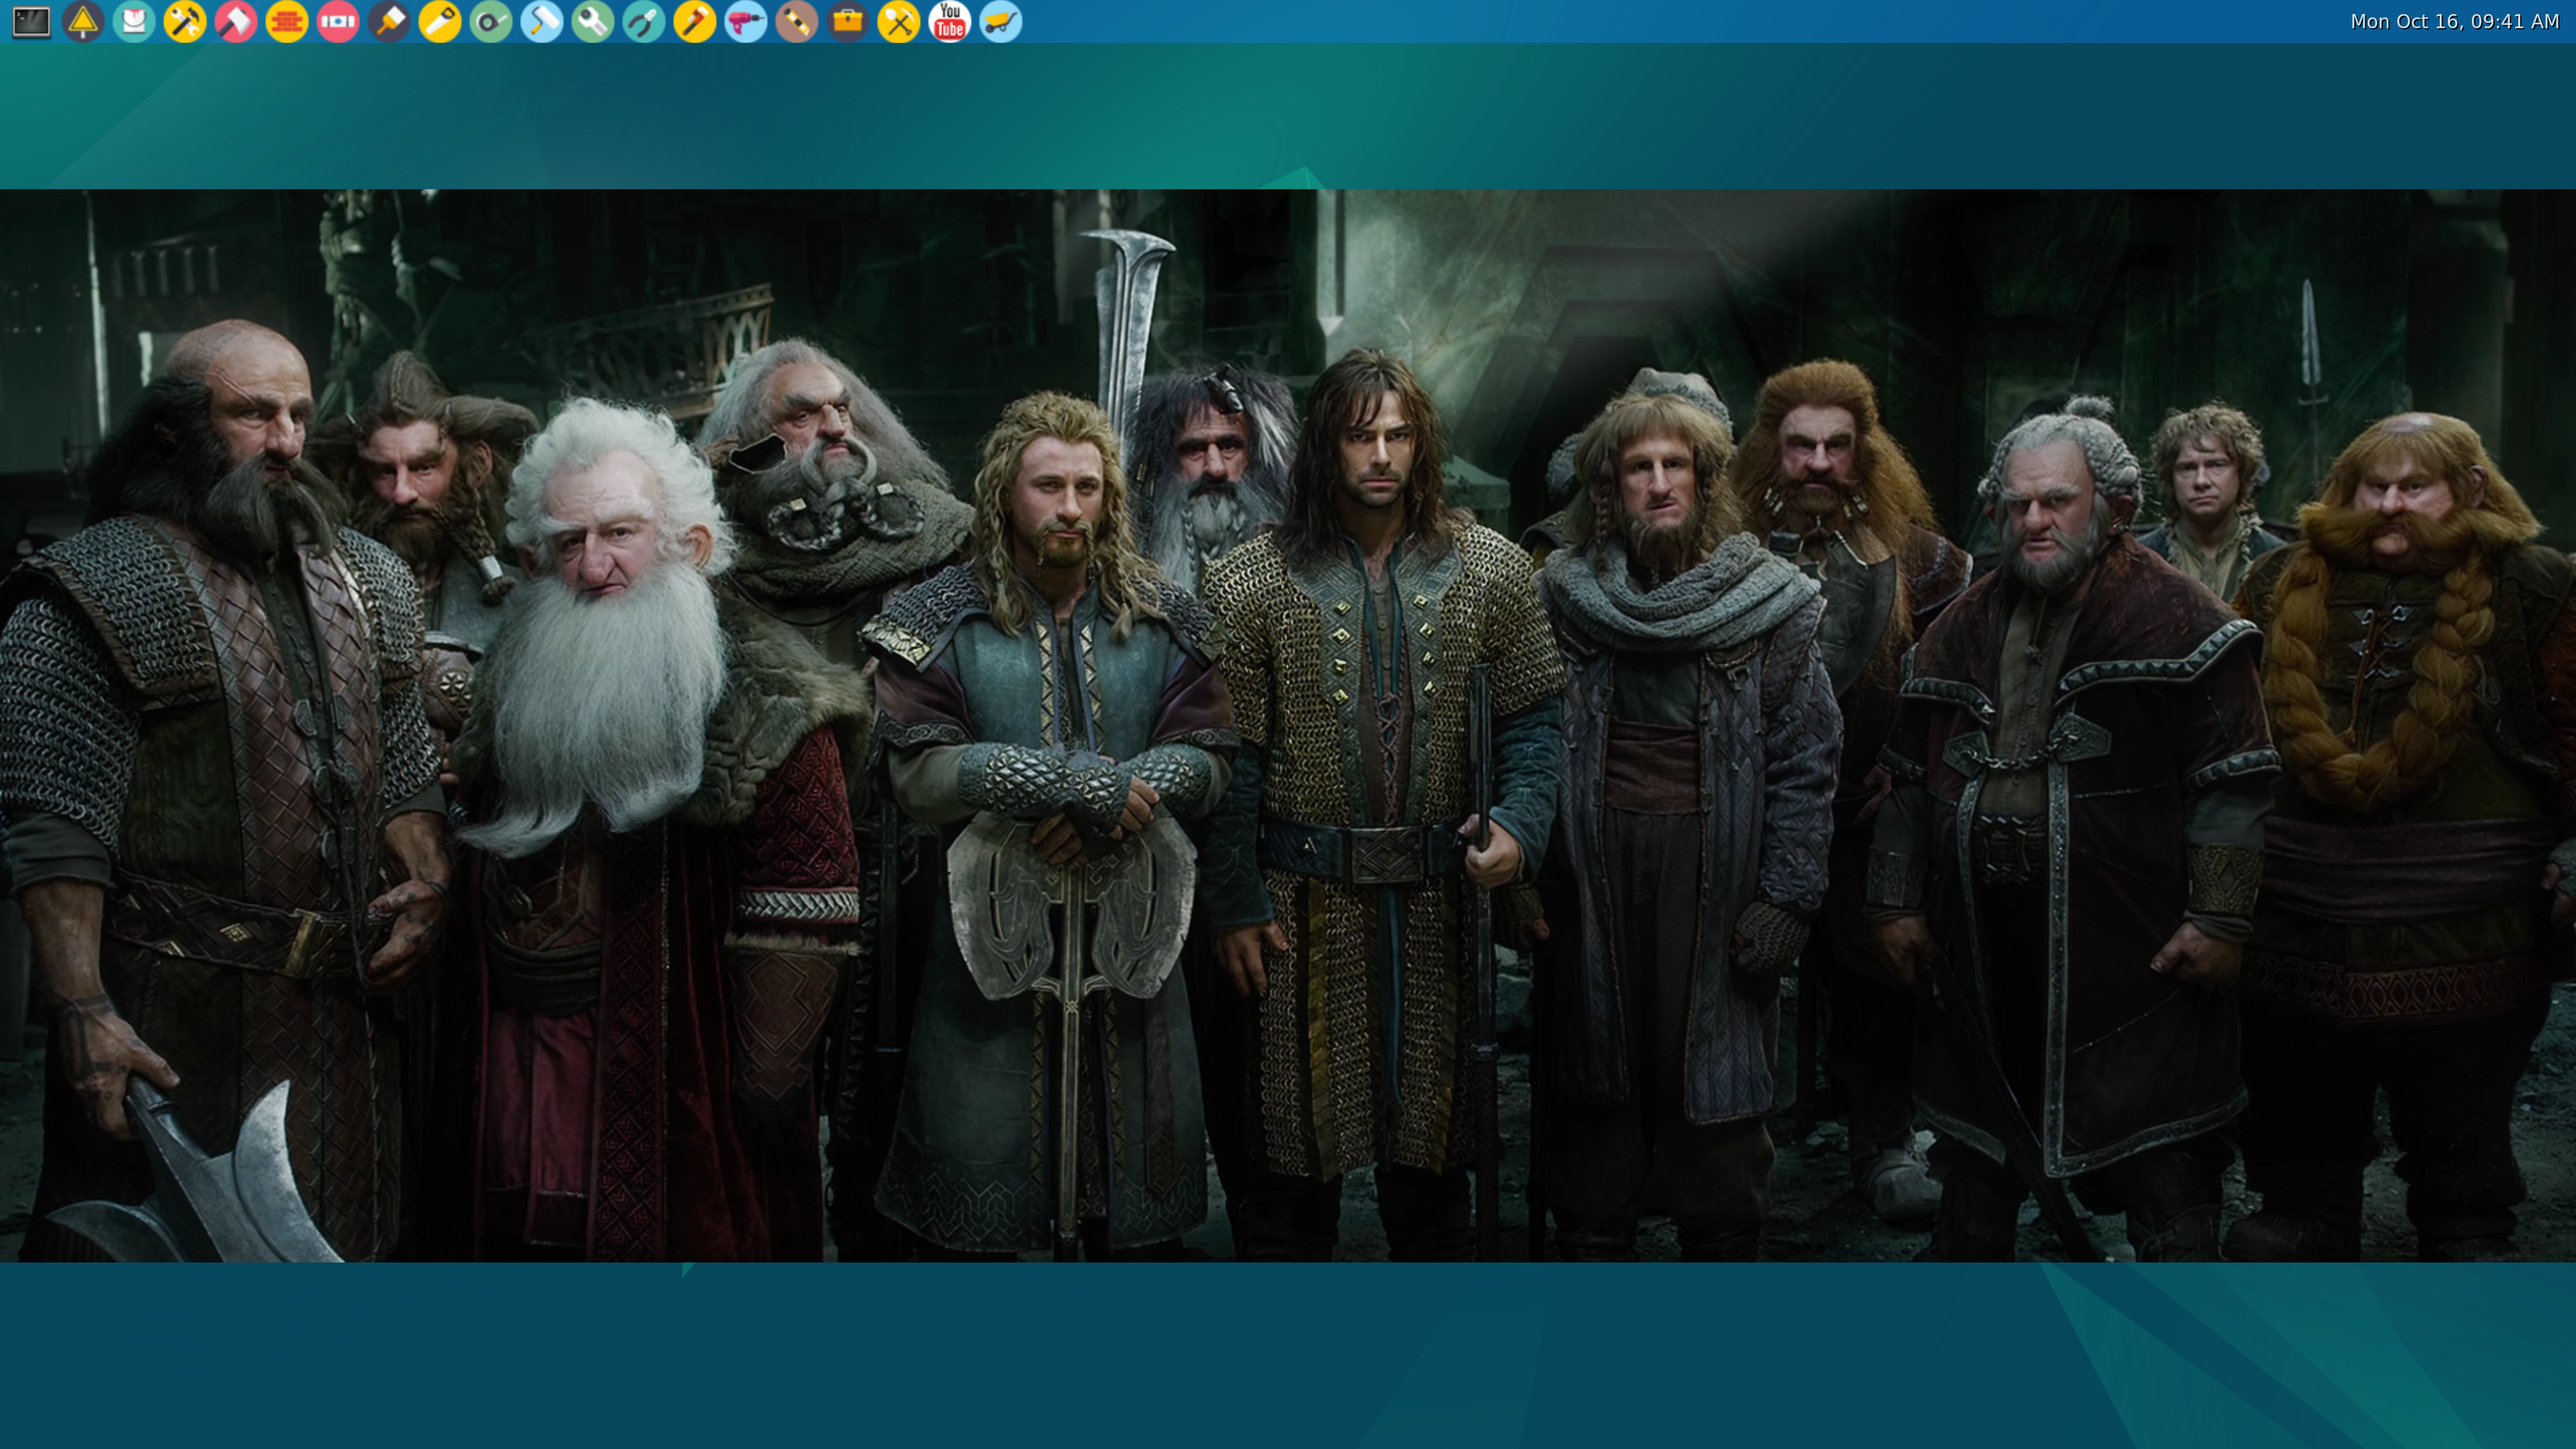The width and height of the screenshot is (2576, 1449).
Task: Click the yellow warning triangle sign icon
Action: coord(83,21)
